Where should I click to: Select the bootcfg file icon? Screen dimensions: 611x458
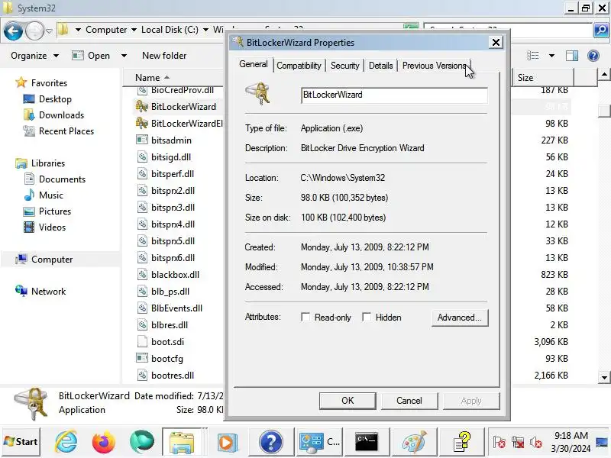142,358
